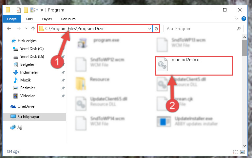Image resolution: width=252 pixels, height=158 pixels.
Task: Open the Help question mark icon
Action: point(243,19)
